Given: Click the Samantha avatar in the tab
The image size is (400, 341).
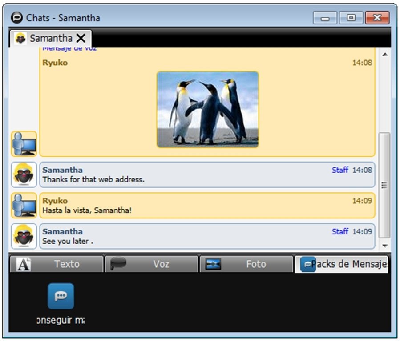Looking at the screenshot, I should [x=20, y=39].
